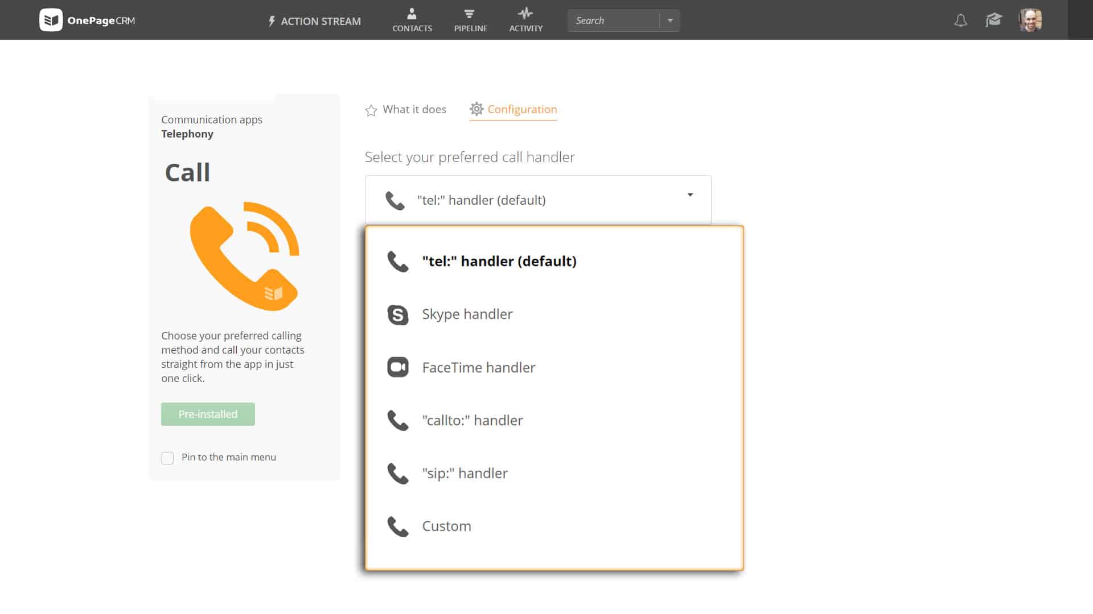This screenshot has height=614, width=1093.
Task: Toggle Pin to the main menu checkbox
Action: tap(167, 458)
